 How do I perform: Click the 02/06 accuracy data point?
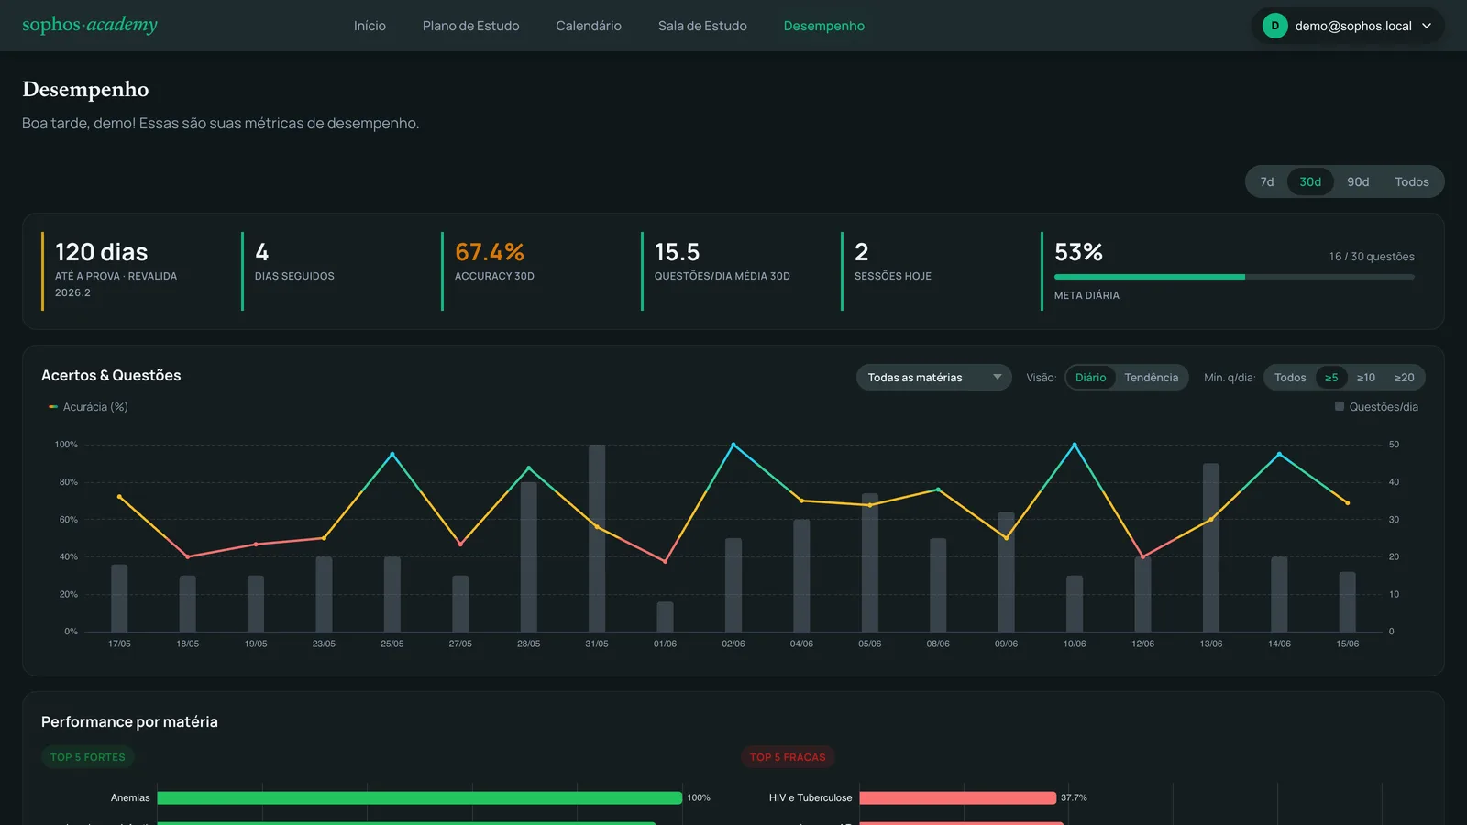[733, 445]
